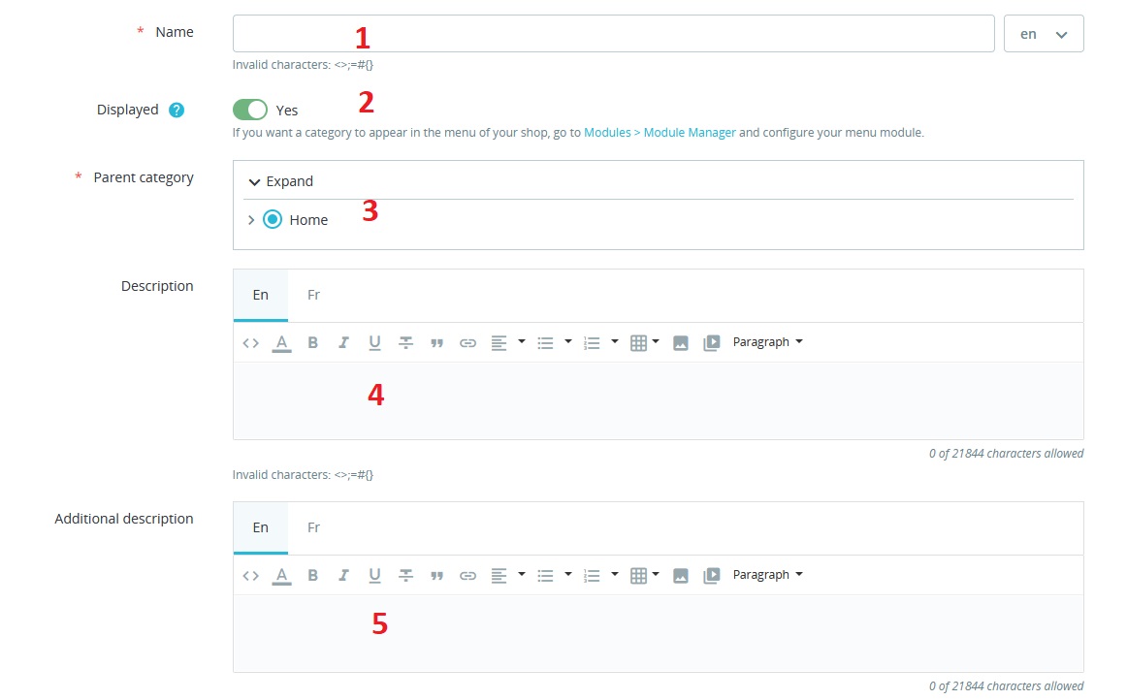Select the Home parent category radio

(x=273, y=220)
